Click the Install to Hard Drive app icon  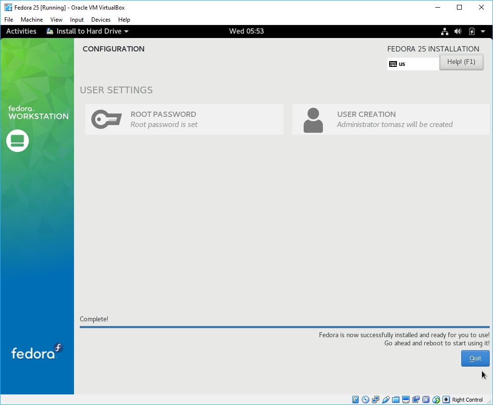pyautogui.click(x=49, y=31)
